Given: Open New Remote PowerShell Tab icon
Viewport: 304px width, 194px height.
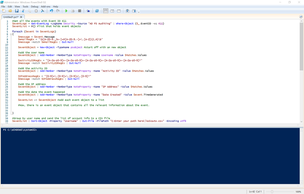Looking at the screenshot, I should click(x=88, y=11).
